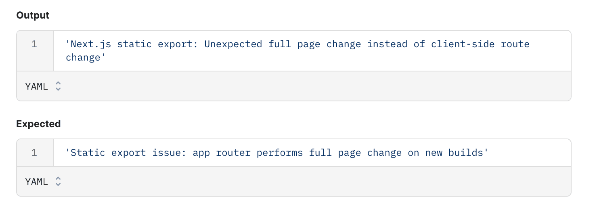Viewport: 595px width, 214px height.
Task: Click line number 1 in the Expected gutter
Action: tap(34, 153)
